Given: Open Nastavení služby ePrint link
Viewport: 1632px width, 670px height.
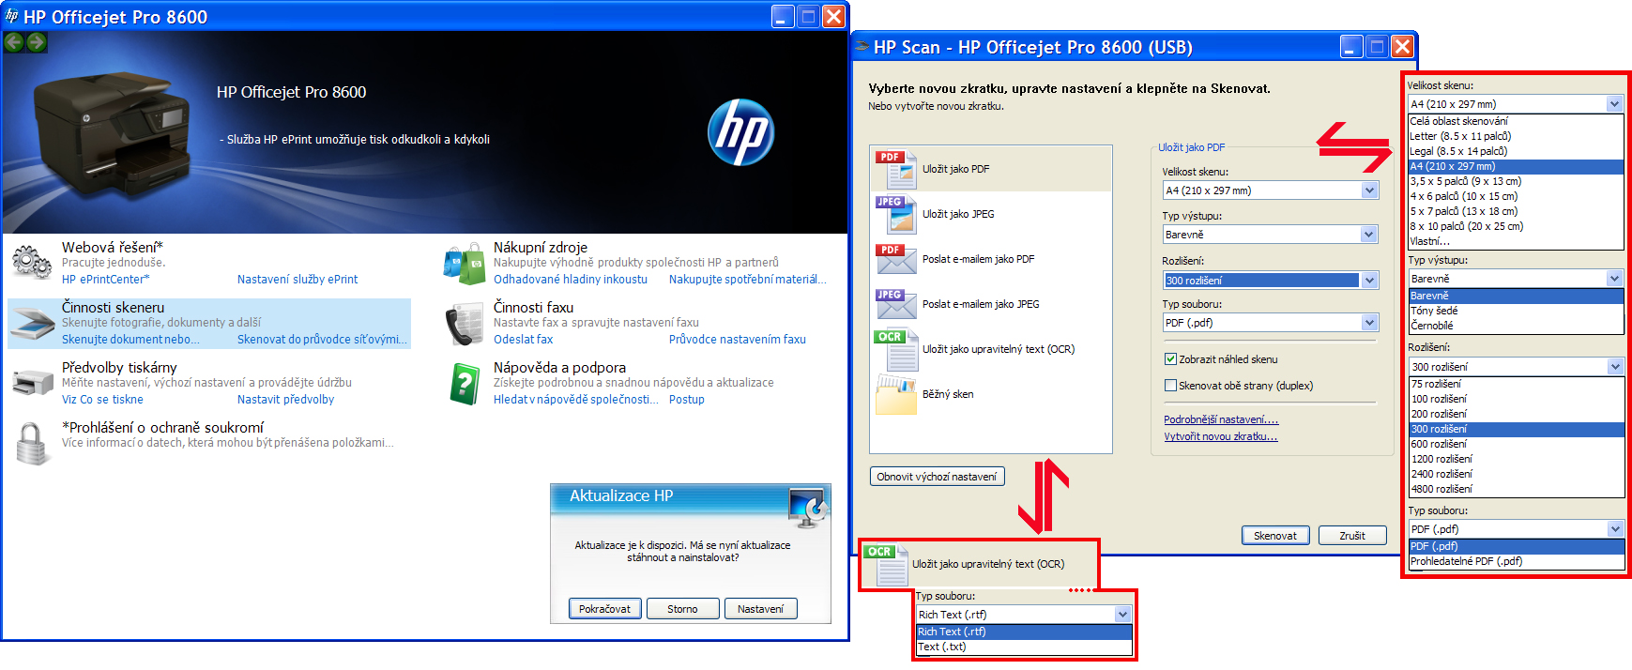Looking at the screenshot, I should [297, 280].
